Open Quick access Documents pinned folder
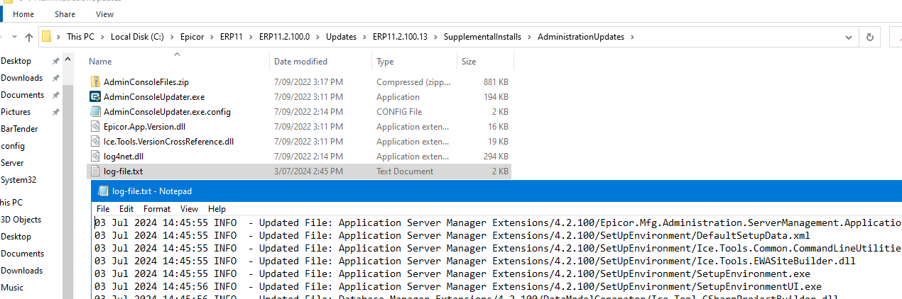 (x=22, y=95)
